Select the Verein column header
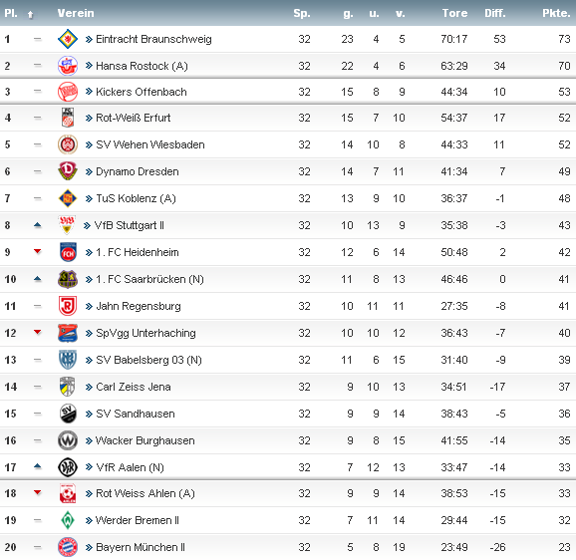Image resolution: width=576 pixels, height=560 pixels. tap(76, 13)
